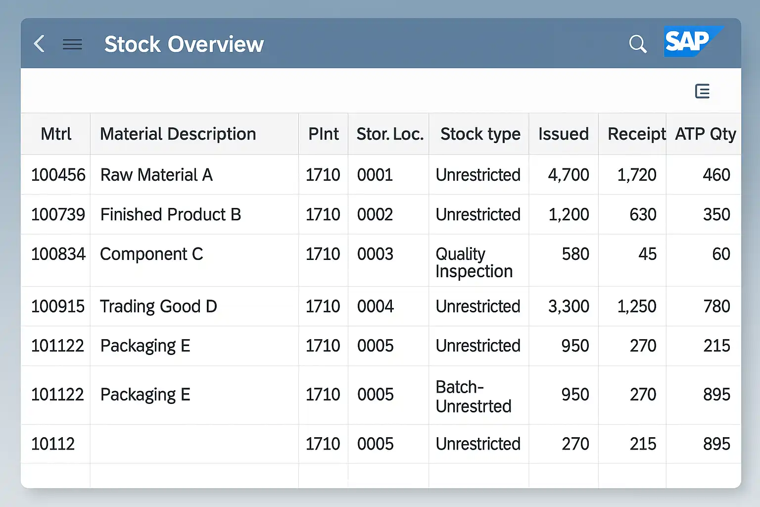The height and width of the screenshot is (507, 760).
Task: Click the Receipt column header
Action: tap(636, 134)
